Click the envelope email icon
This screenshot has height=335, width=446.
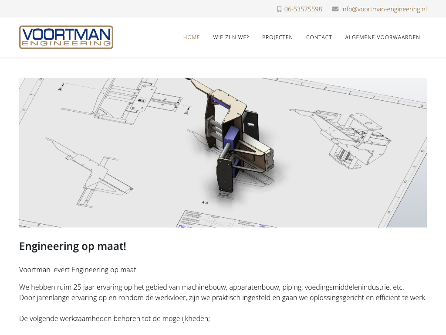(335, 9)
